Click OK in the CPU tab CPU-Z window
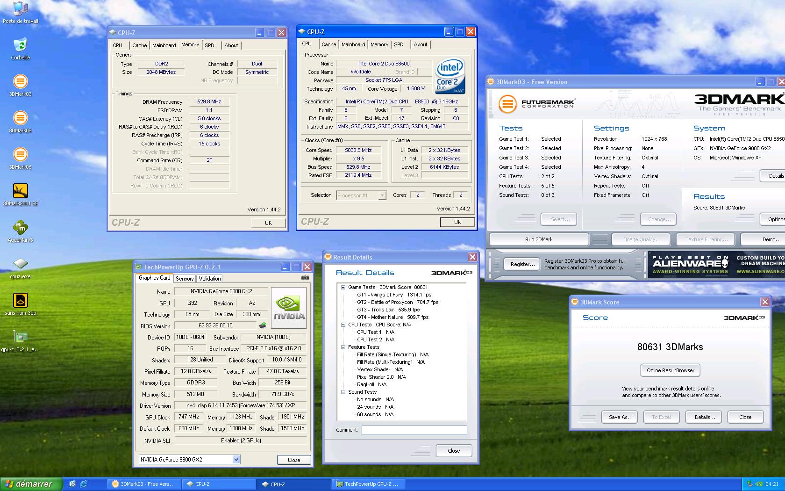 (x=457, y=222)
